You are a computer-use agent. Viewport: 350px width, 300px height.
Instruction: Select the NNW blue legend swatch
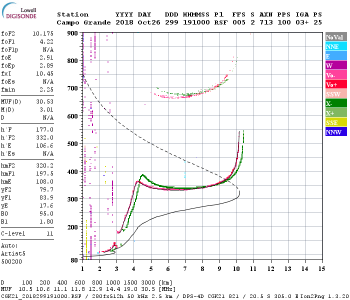(336, 132)
